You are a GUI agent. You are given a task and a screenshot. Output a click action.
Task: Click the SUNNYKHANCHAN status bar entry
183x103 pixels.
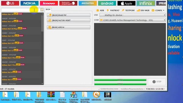(x=109, y=89)
